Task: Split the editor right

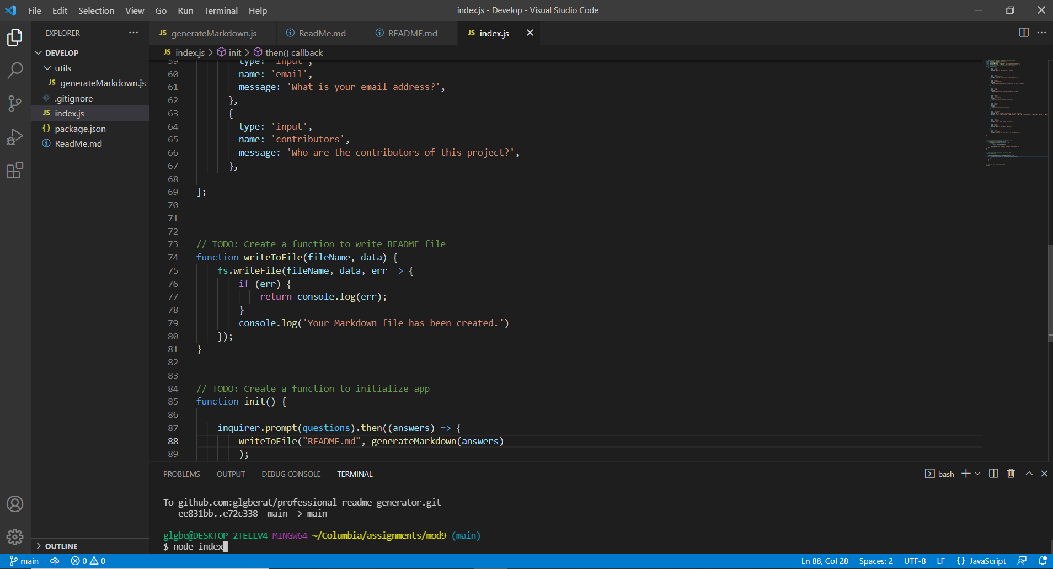Action: pyautogui.click(x=1024, y=33)
